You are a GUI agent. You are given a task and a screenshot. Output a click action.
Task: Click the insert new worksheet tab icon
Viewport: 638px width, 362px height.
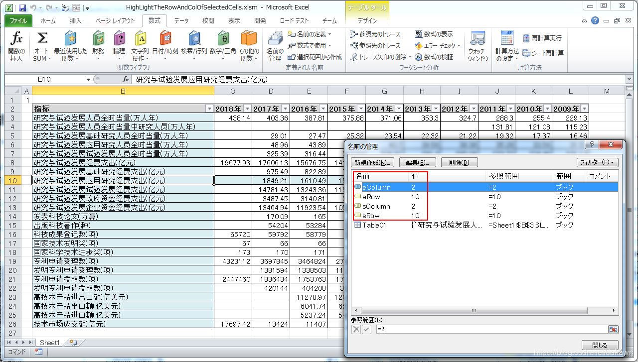(73, 343)
